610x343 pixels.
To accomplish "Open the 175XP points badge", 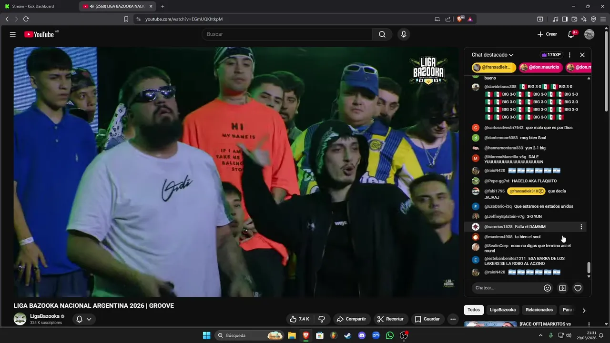I will point(551,55).
